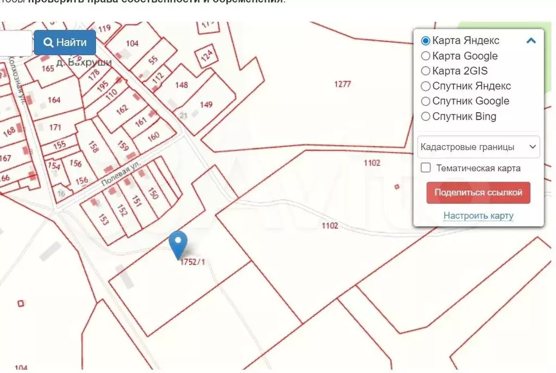Viewport: 556px width, 373px height.
Task: Click the д. Вахруши village label
Action: click(x=84, y=63)
